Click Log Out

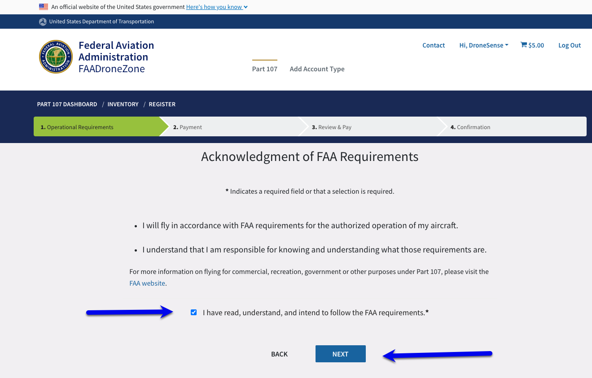click(569, 45)
